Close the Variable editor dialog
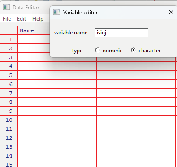This screenshot has width=177, height=167. (171, 12)
